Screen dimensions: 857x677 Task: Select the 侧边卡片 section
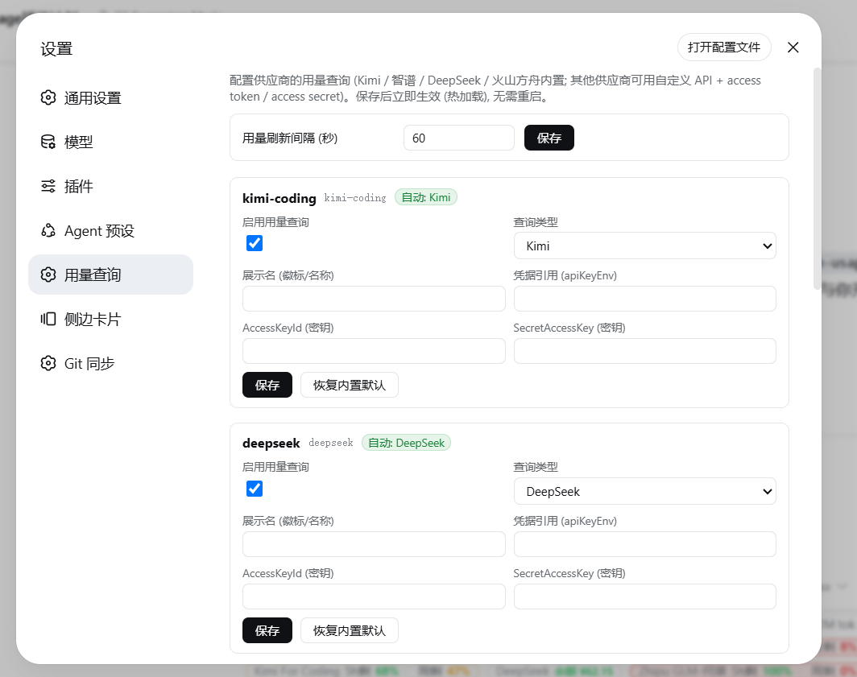(x=110, y=319)
